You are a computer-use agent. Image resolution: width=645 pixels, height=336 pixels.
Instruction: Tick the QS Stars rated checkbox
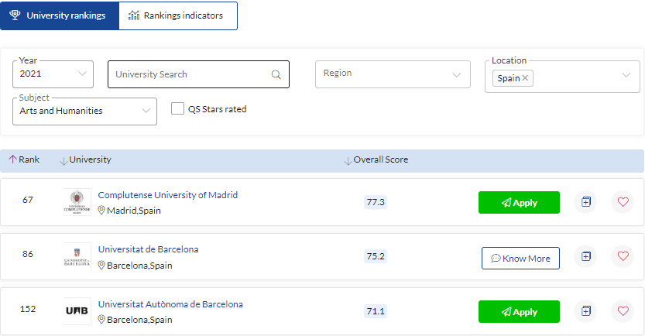coord(178,108)
